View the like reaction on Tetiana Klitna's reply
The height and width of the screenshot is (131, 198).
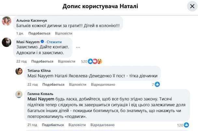click(157, 84)
